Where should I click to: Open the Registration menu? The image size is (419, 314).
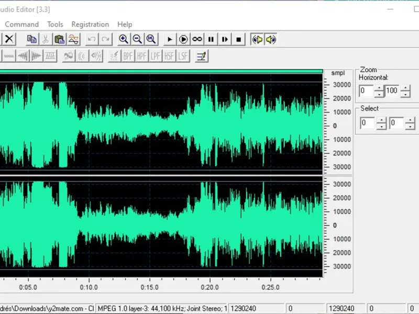point(90,24)
